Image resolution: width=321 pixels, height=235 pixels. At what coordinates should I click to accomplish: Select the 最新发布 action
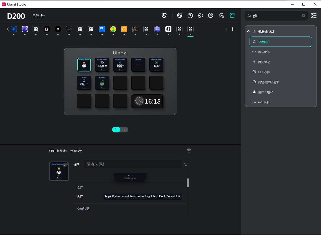coord(281,52)
